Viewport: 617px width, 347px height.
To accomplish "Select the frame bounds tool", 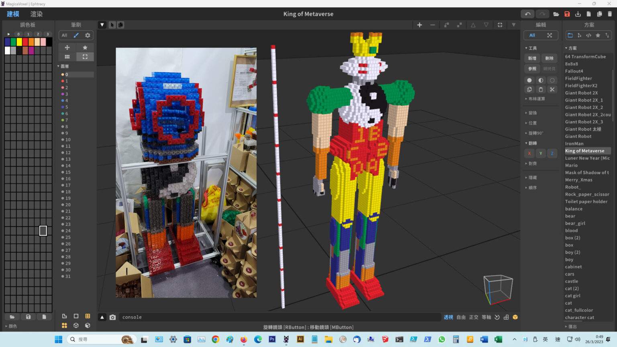I will [x=85, y=57].
